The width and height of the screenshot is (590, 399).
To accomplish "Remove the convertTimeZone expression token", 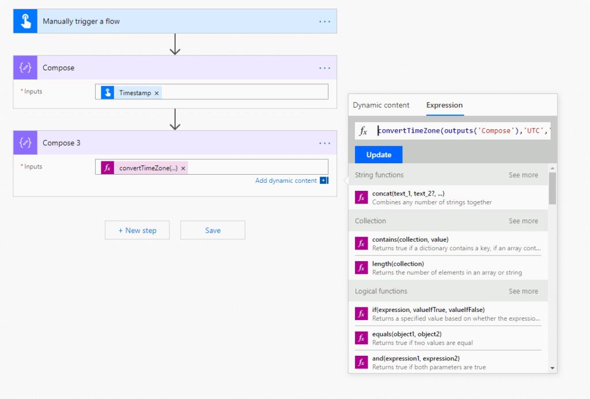I will coord(183,168).
